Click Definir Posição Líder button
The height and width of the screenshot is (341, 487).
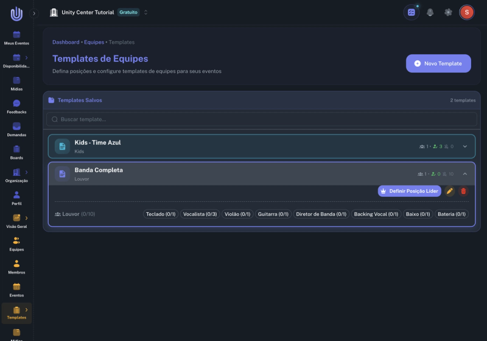[409, 191]
